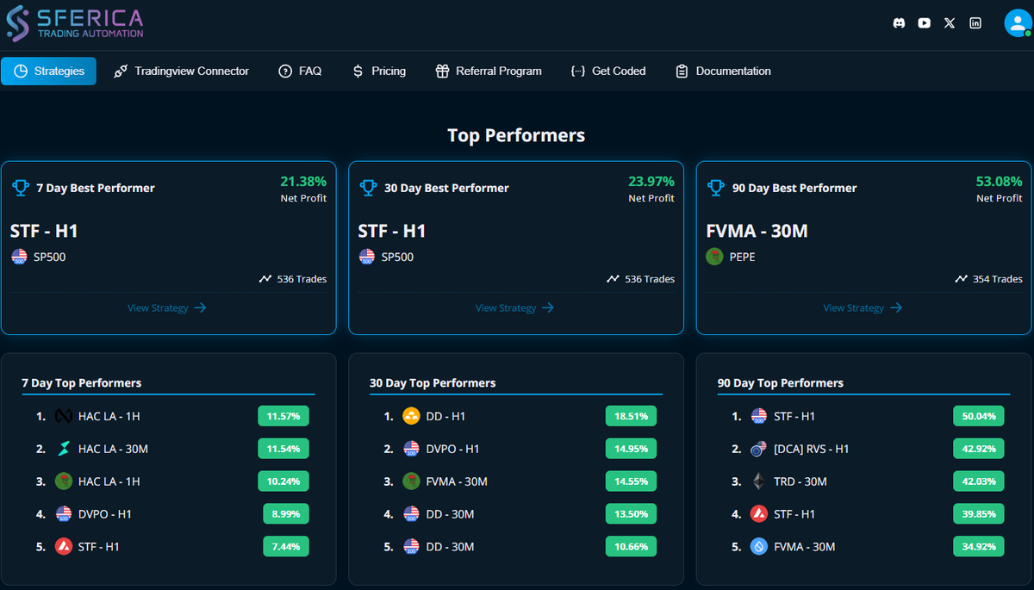Click the 30 Day Best Performer trophy icon
Screen dimensions: 1034x590
368,187
